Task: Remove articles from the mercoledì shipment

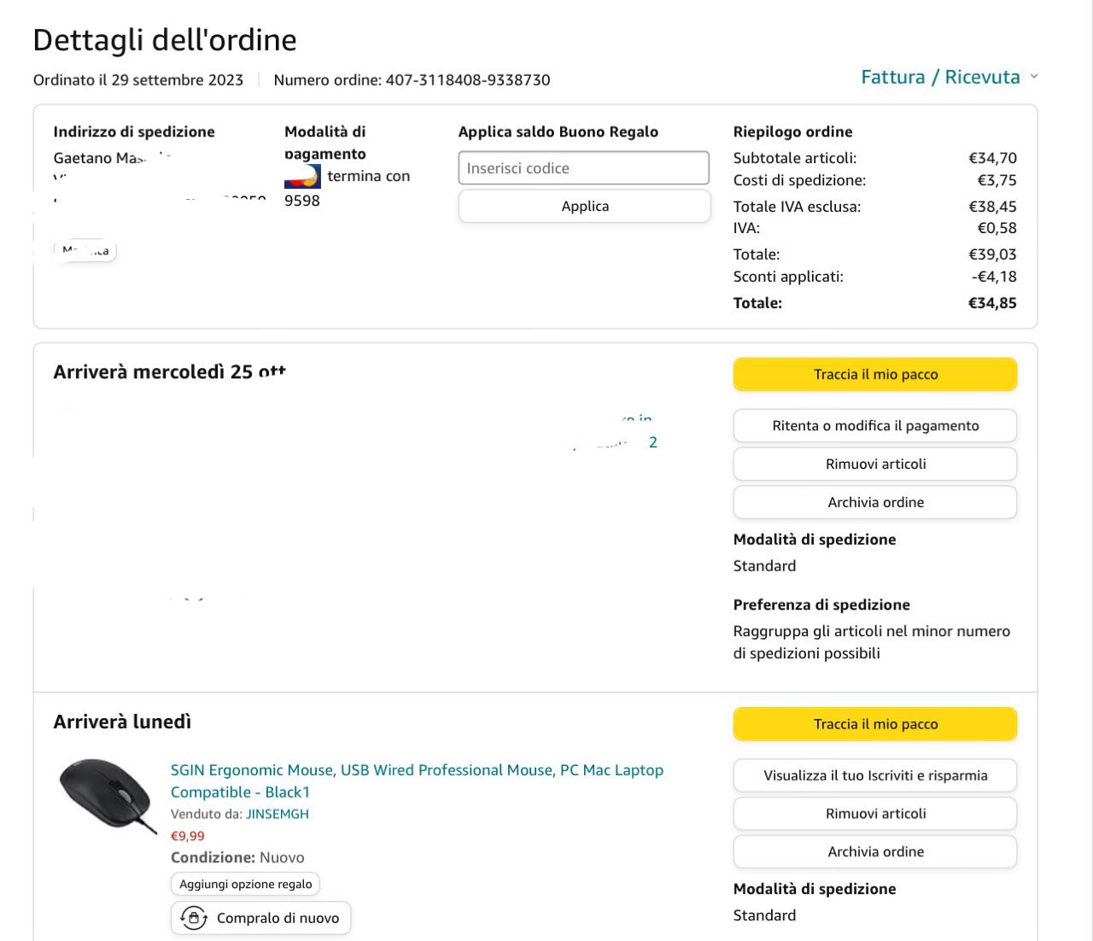Action: 874,464
